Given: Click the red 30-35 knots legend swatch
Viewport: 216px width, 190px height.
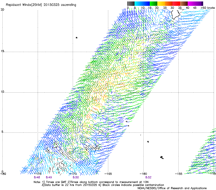Looking at the screenshot, I should coord(176,4).
